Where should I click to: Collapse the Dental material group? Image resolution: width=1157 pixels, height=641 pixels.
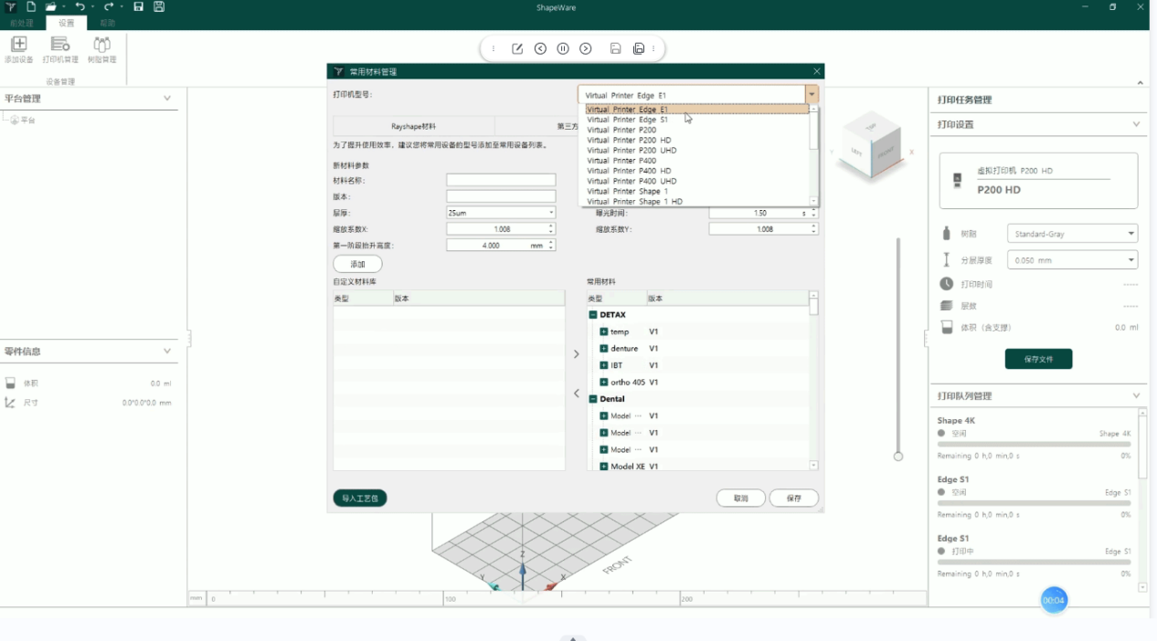point(593,399)
